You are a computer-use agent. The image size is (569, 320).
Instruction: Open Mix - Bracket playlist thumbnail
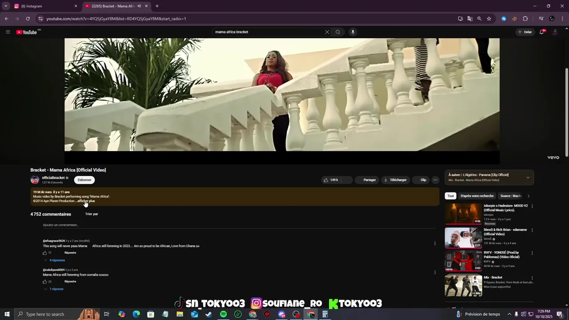pos(463,286)
